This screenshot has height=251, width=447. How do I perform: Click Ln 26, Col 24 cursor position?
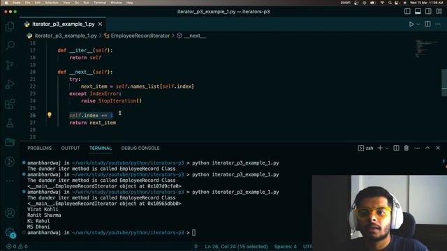point(236,246)
